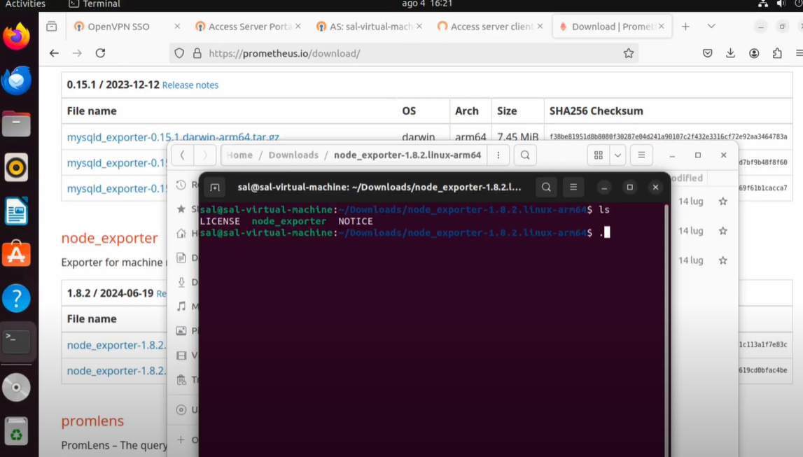The image size is (803, 457).
Task: Open Firefox downloads panel
Action: pos(731,53)
